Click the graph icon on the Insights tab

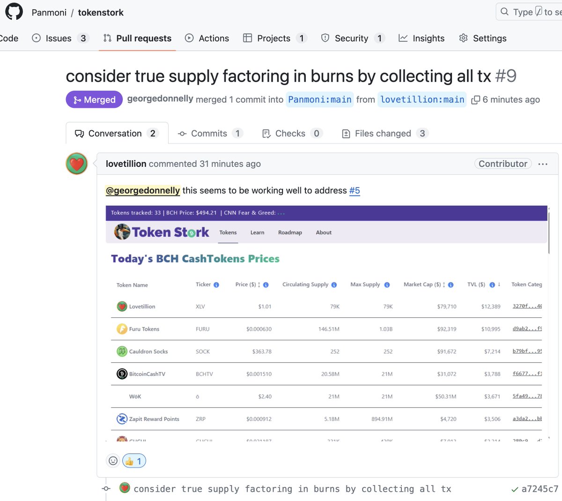[x=404, y=38]
